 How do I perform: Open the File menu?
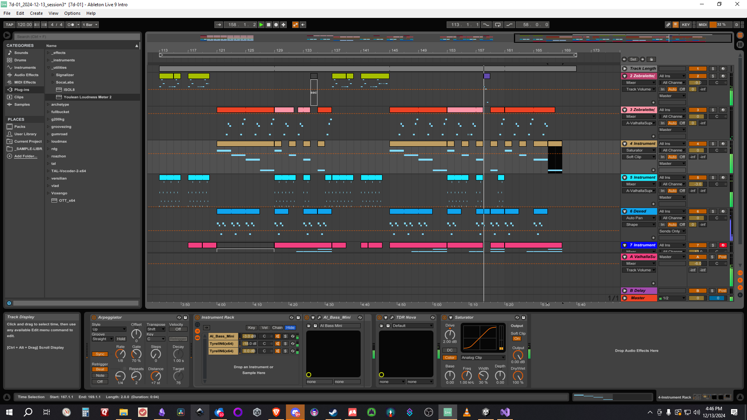pyautogui.click(x=7, y=13)
